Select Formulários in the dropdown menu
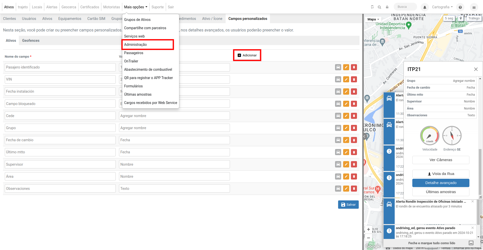 (133, 86)
